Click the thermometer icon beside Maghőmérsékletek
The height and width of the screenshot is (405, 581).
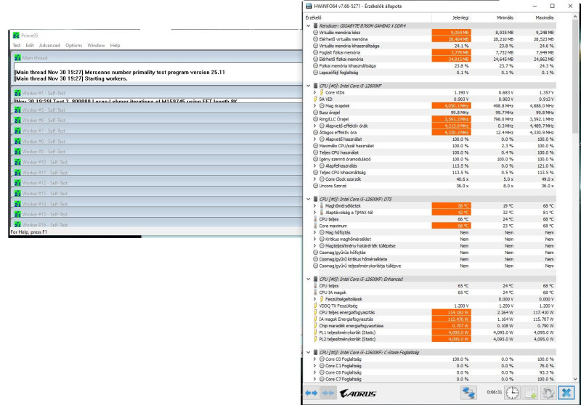(x=322, y=205)
